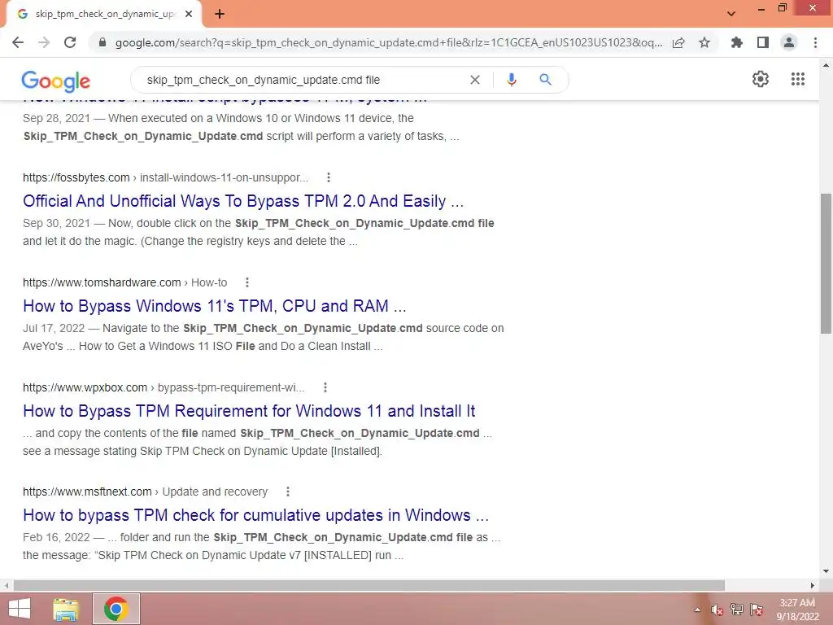Viewport: 833px width, 625px height.
Task: Reload the page with the refresh icon
Action: click(70, 42)
